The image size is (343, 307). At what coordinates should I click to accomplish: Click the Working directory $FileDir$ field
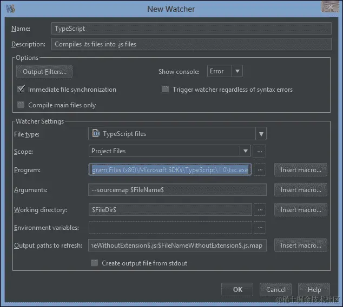point(170,210)
